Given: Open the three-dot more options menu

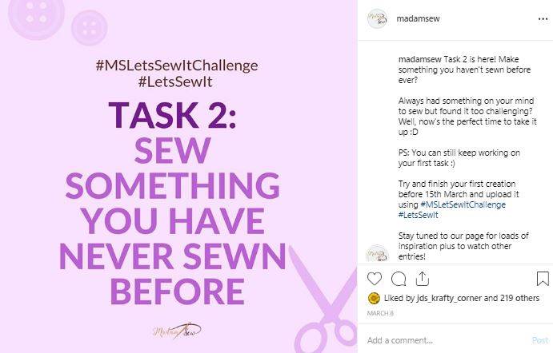Looking at the screenshot, I should (543, 19).
